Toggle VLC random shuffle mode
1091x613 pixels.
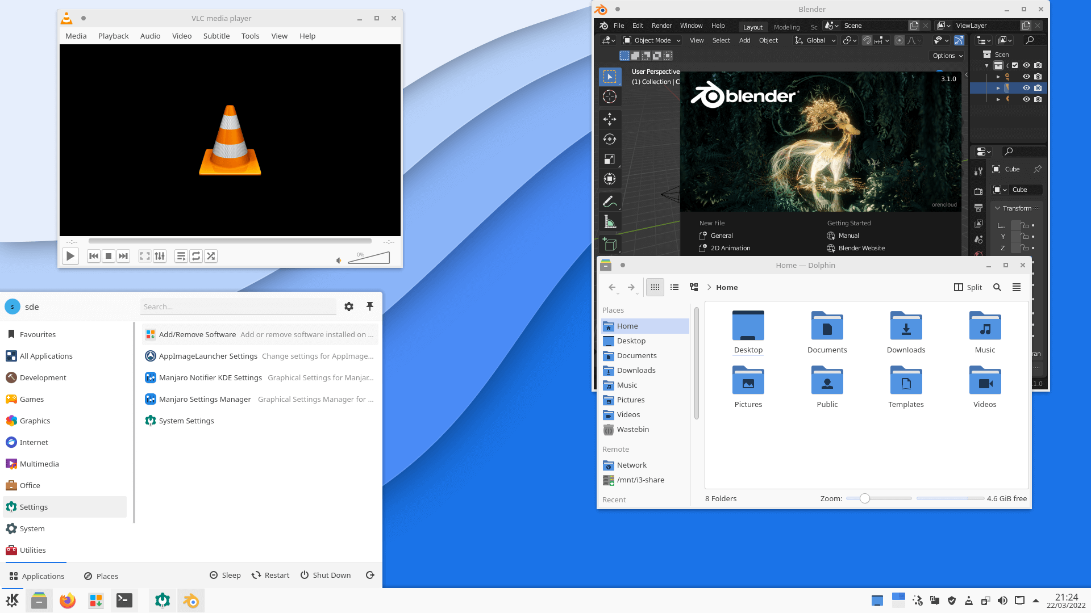click(x=211, y=256)
